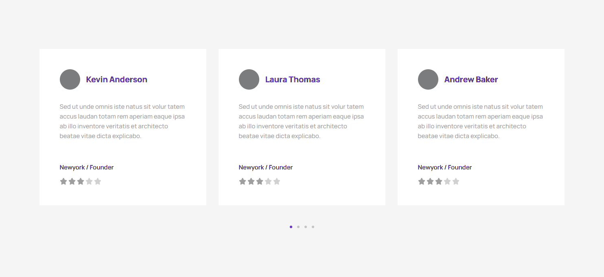Click the Andrew Baker name heading
The image size is (604, 277).
point(471,79)
